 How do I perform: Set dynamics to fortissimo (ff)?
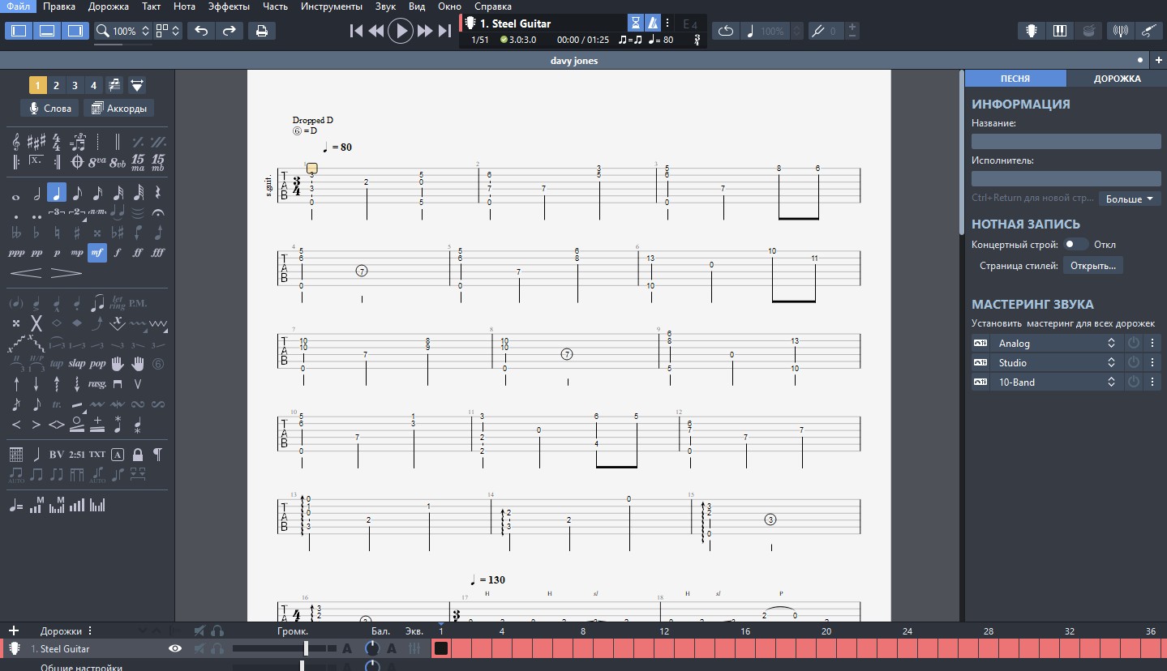coord(138,253)
